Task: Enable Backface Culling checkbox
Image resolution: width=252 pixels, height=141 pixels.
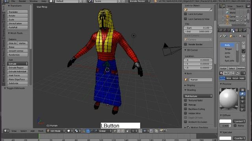Action: point(185,109)
